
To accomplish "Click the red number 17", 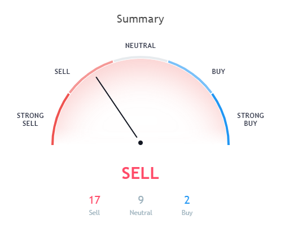I will pyautogui.click(x=94, y=200).
